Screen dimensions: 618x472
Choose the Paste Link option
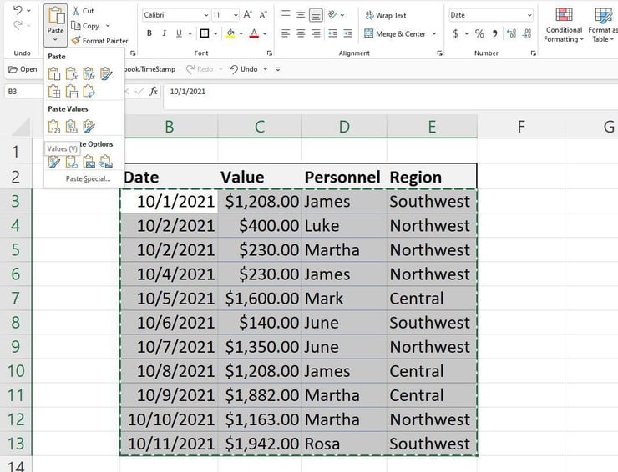[x=71, y=162]
